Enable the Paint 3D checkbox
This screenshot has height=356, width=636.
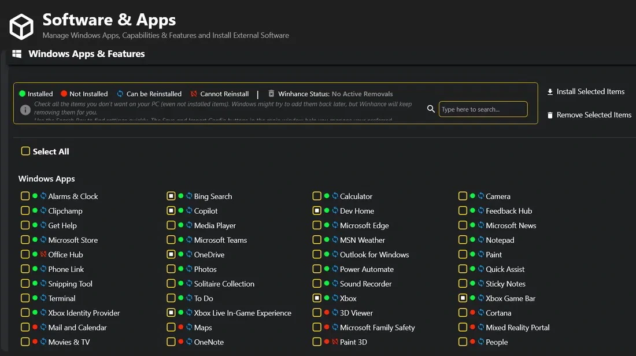point(317,342)
